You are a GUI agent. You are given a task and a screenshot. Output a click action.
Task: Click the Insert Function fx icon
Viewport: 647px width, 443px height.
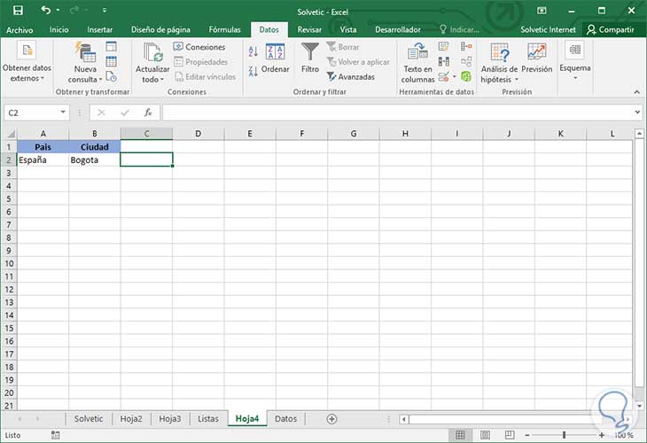click(x=148, y=113)
